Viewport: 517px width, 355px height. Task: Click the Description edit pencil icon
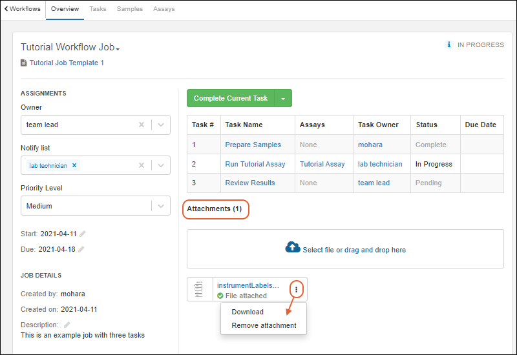pos(67,325)
